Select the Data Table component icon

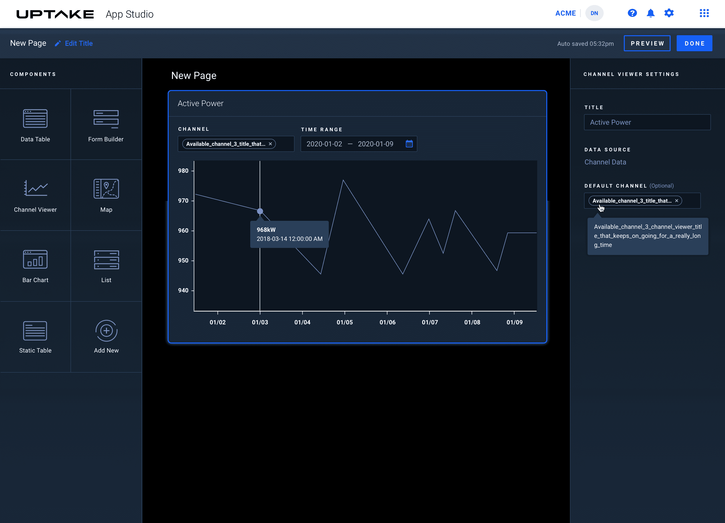35,118
